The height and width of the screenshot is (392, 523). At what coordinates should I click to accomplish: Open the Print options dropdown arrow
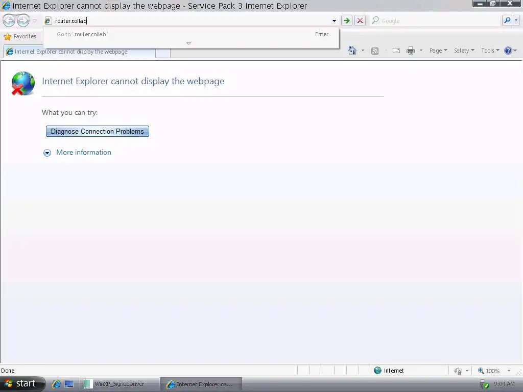[421, 51]
